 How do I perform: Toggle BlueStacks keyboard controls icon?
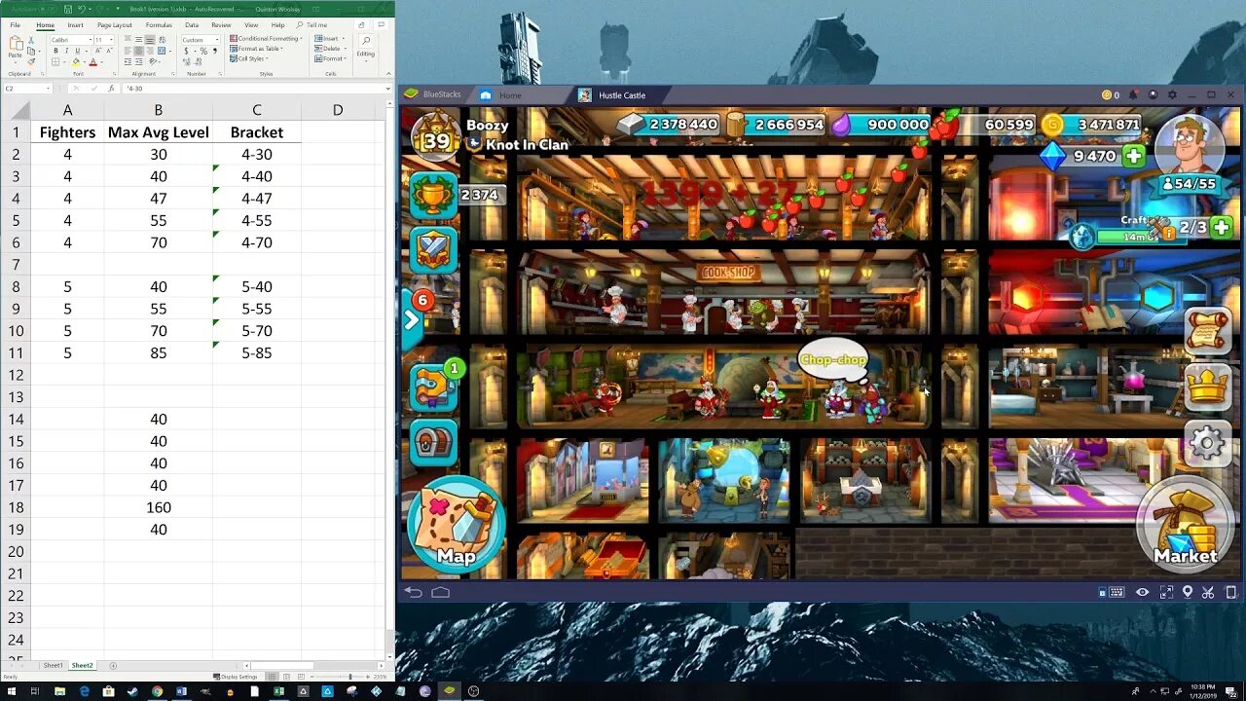coord(1117,592)
